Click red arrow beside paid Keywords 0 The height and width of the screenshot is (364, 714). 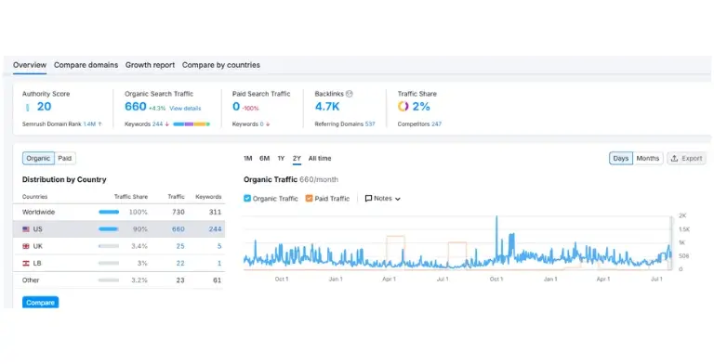(268, 124)
